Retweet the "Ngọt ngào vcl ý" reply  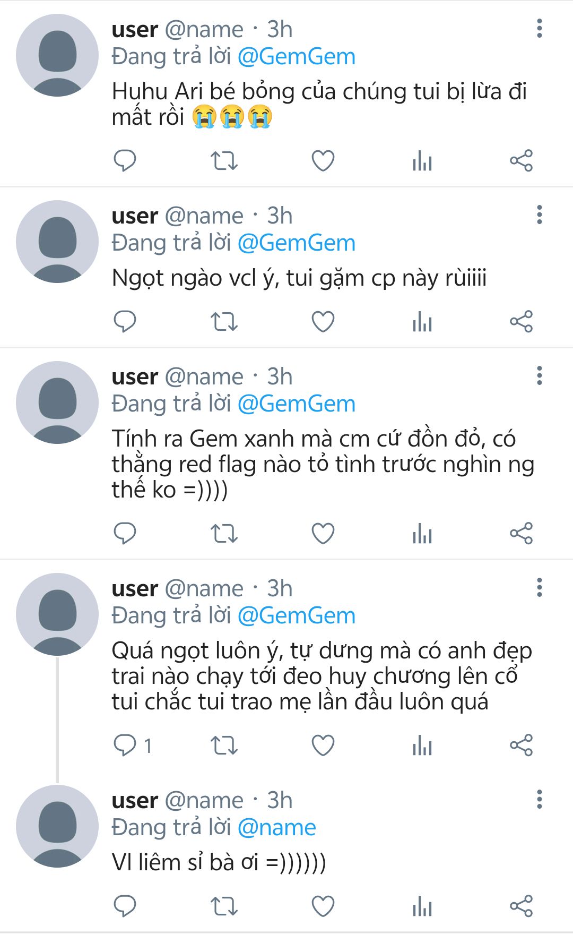[x=224, y=322]
